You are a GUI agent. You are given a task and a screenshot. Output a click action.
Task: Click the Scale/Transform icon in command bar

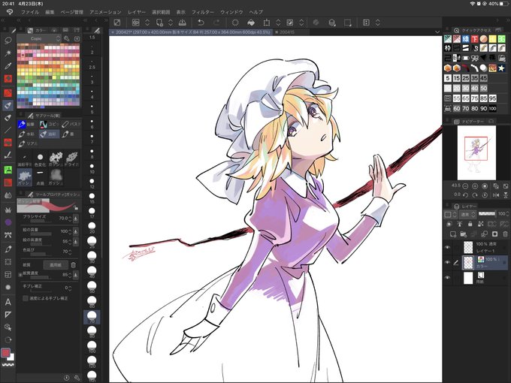(267, 23)
